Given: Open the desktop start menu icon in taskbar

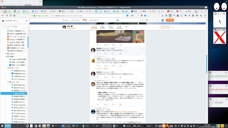Looking at the screenshot, I should tap(2, 126).
